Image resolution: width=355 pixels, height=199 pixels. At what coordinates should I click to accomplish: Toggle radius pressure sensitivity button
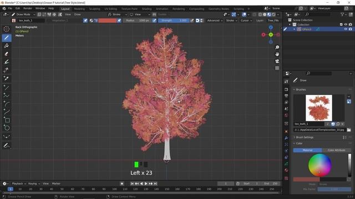point(154,20)
